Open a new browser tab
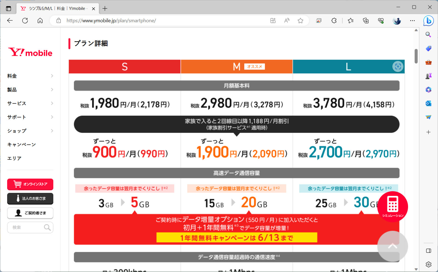This screenshot has height=272, width=438. pyautogui.click(x=105, y=9)
